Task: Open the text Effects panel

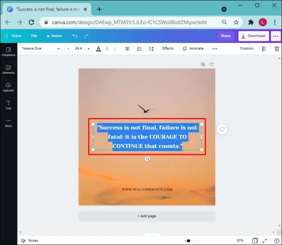Action: 168,48
